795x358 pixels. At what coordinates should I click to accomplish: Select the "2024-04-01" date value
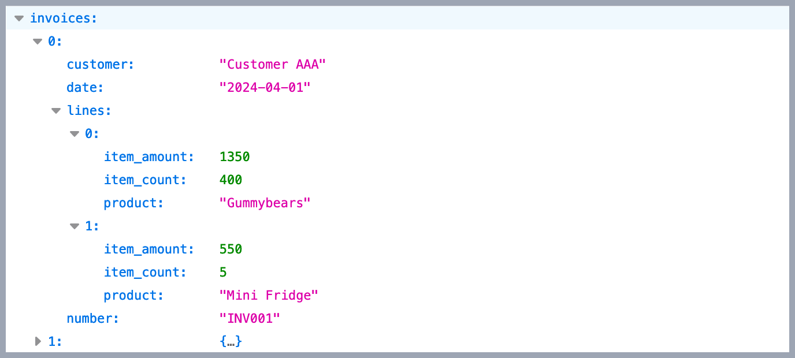click(x=265, y=88)
